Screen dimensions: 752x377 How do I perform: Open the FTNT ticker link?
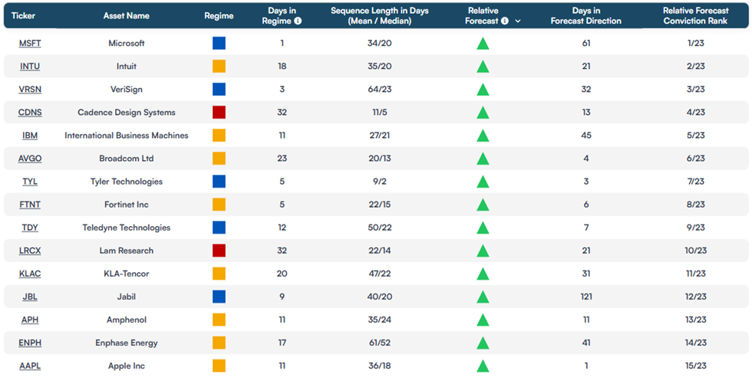click(30, 205)
